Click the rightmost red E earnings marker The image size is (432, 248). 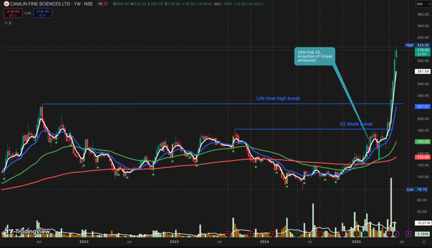point(389,234)
